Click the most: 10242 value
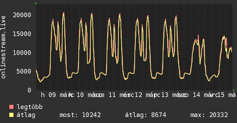 click(80, 115)
